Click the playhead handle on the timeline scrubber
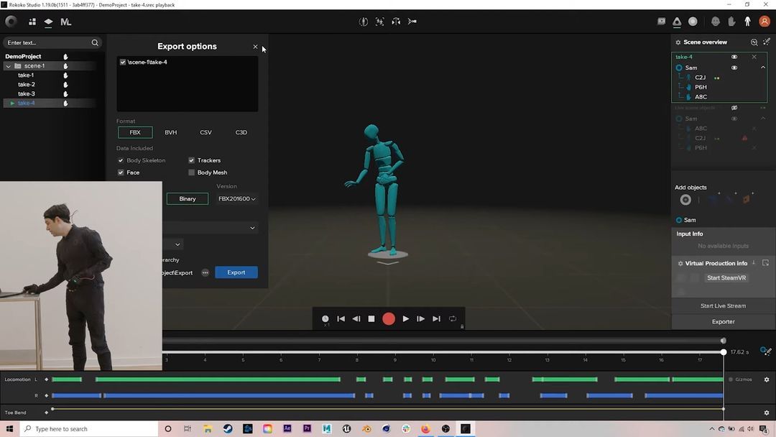The image size is (776, 437). pos(723,352)
